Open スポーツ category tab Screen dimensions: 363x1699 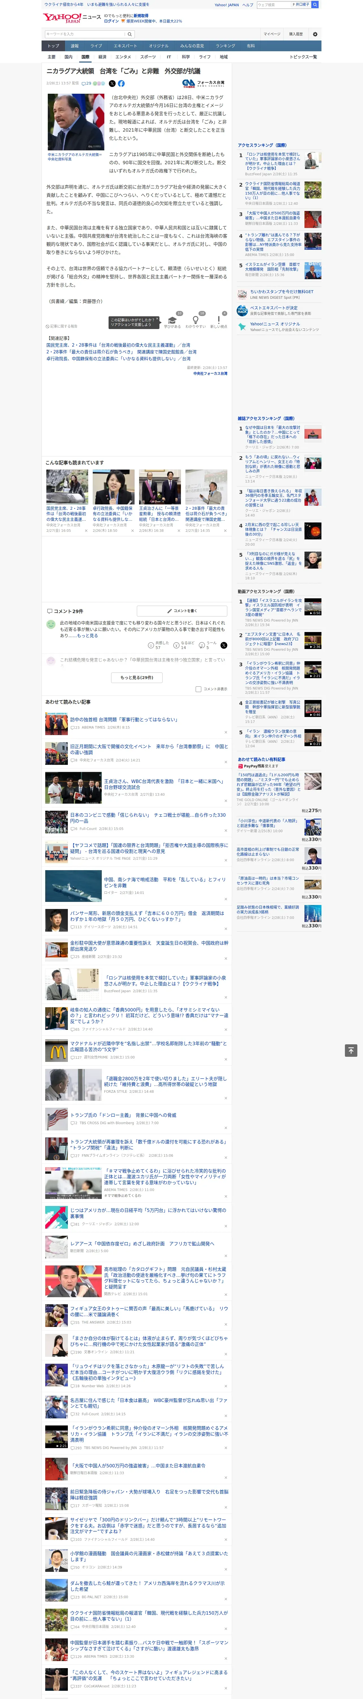point(148,57)
